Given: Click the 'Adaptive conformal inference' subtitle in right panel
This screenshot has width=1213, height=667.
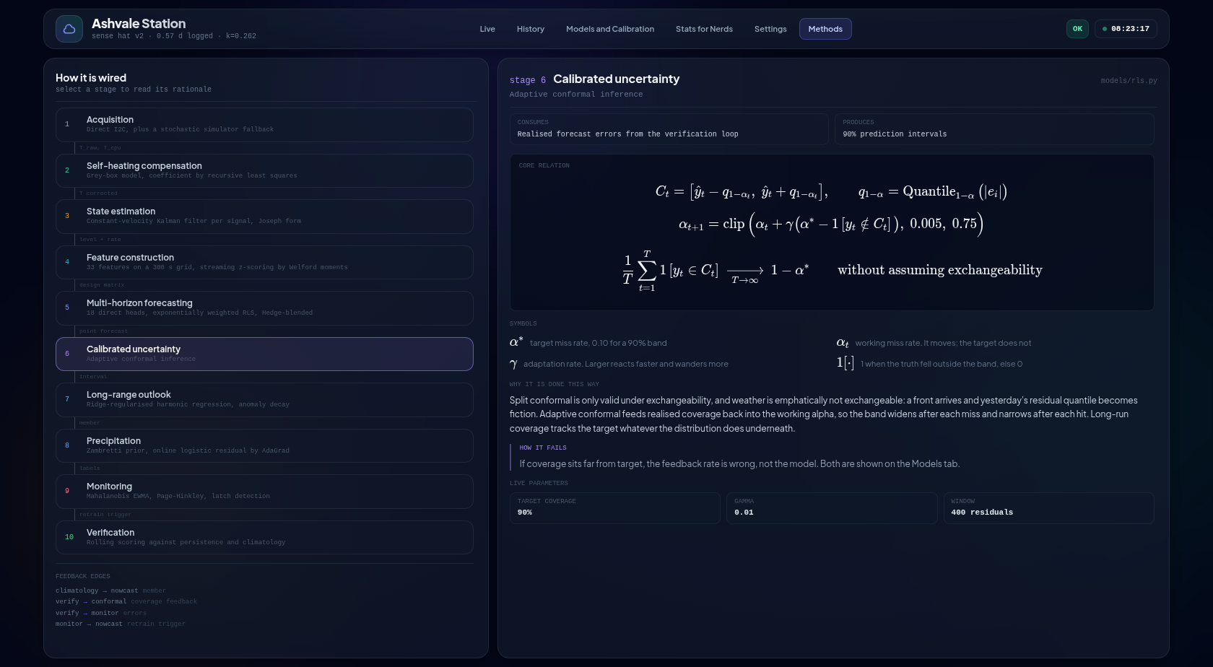Looking at the screenshot, I should point(576,95).
